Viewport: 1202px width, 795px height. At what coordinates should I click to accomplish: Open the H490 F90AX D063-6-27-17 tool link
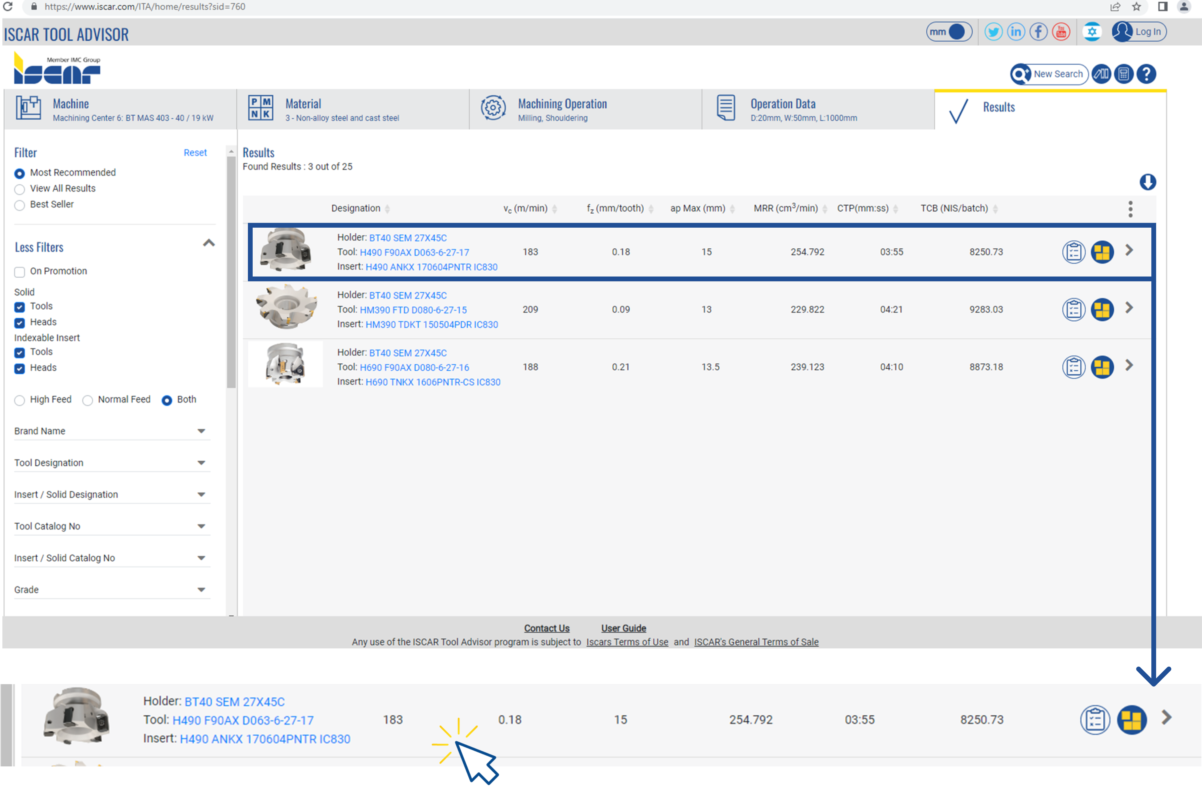(x=414, y=252)
